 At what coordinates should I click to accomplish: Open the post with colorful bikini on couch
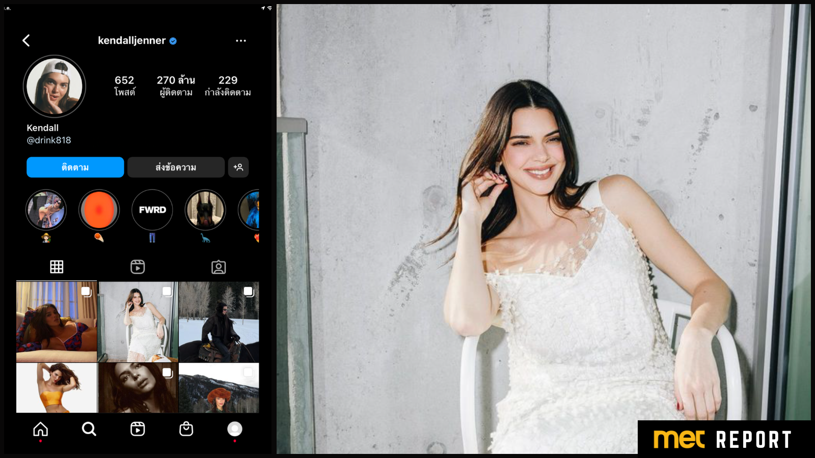click(57, 322)
